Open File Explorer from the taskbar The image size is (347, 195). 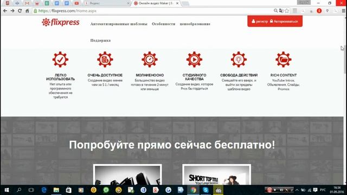(56, 190)
